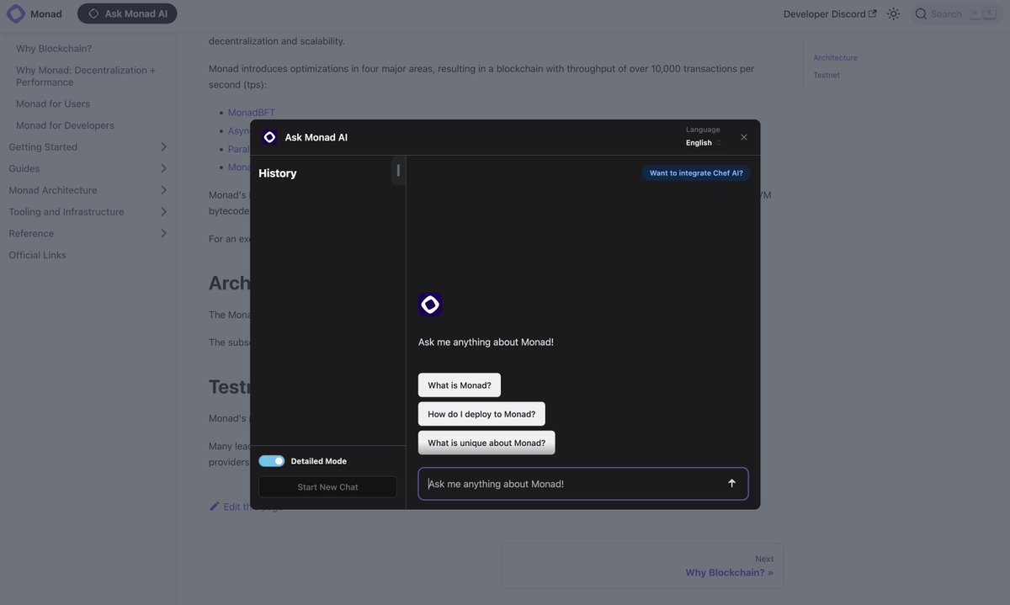Open the Getting Started sidebar label

tap(43, 147)
